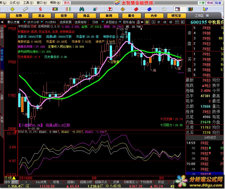
Task: Click the 大赛 button
Action: (201, 3)
